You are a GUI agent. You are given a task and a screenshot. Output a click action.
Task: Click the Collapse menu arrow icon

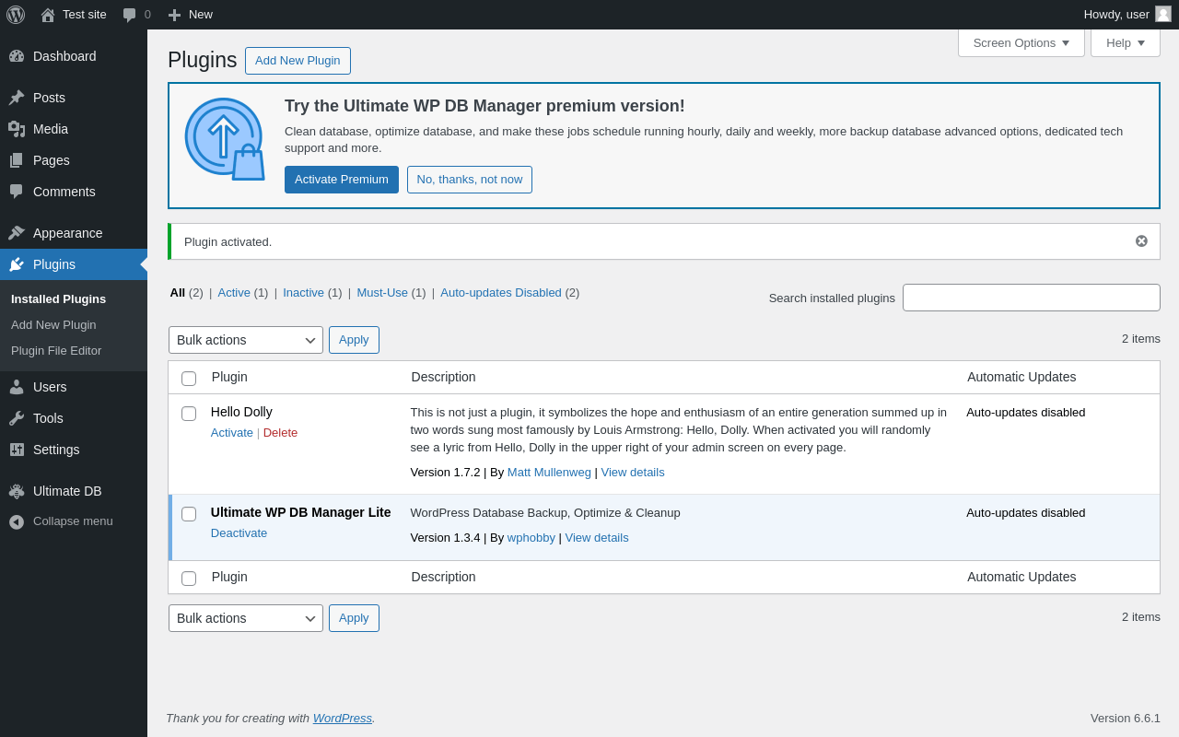(17, 521)
